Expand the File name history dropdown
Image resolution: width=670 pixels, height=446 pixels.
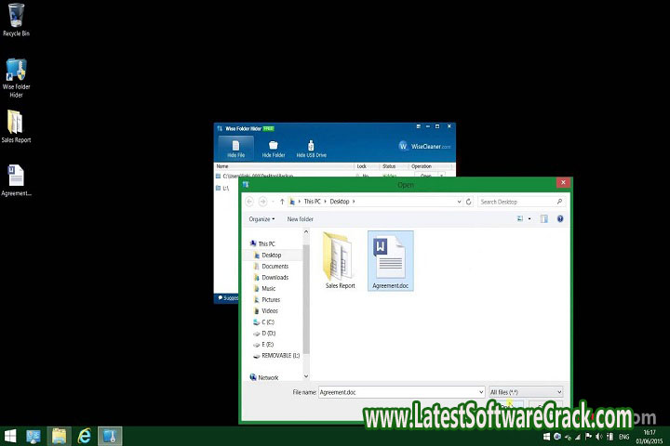tap(480, 392)
